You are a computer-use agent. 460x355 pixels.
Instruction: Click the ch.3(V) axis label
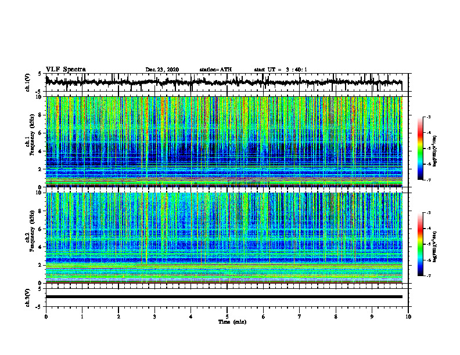click(x=27, y=298)
